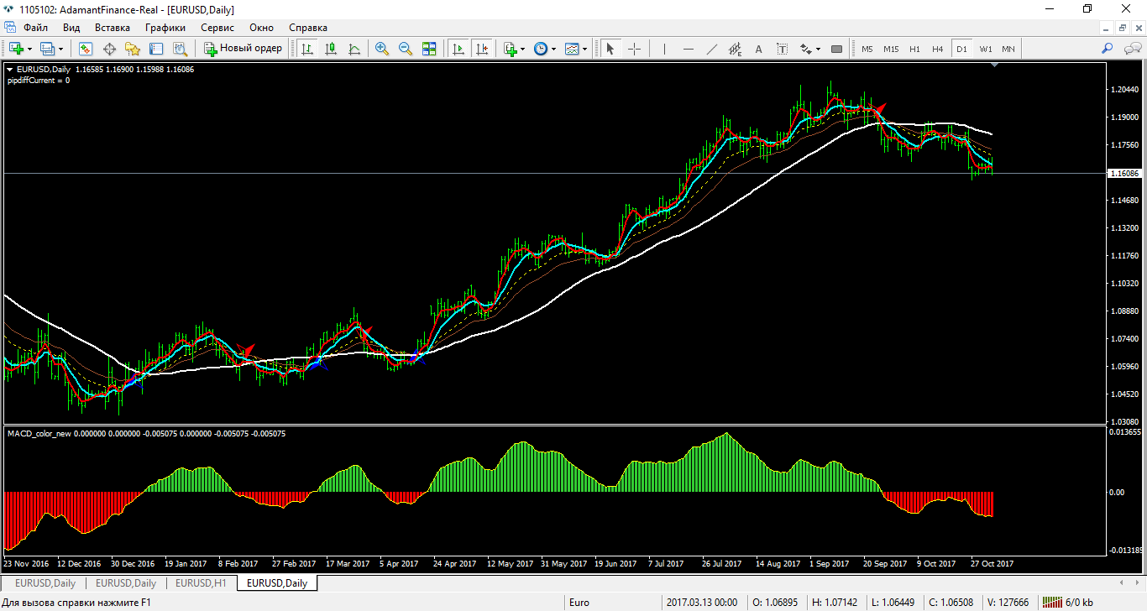Tile chart windows icon
This screenshot has width=1147, height=611.
pos(429,49)
